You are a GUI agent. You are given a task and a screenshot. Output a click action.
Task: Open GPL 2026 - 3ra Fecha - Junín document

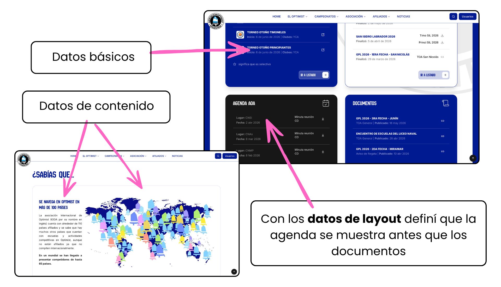click(x=377, y=118)
